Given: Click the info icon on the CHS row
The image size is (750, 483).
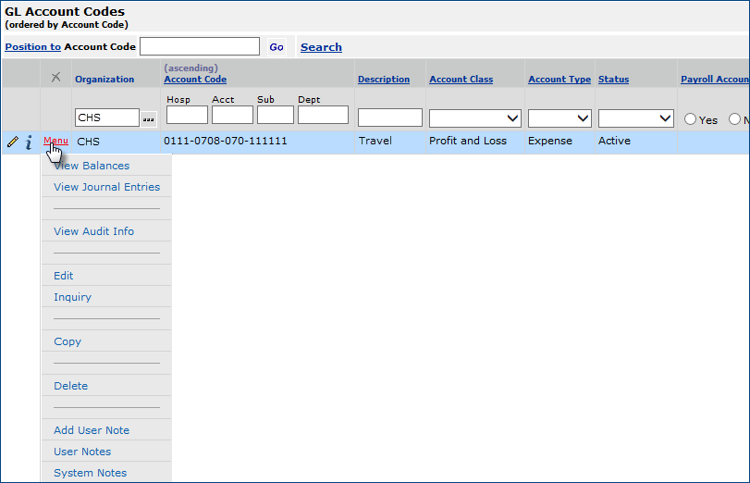Looking at the screenshot, I should click(x=29, y=142).
